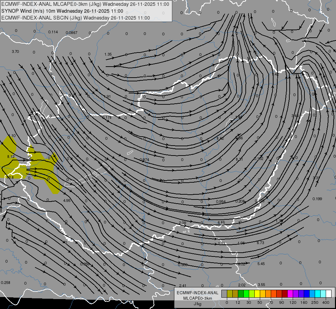Click the cyan swatch in the legend
This screenshot has height=309, width=336.
point(317,294)
